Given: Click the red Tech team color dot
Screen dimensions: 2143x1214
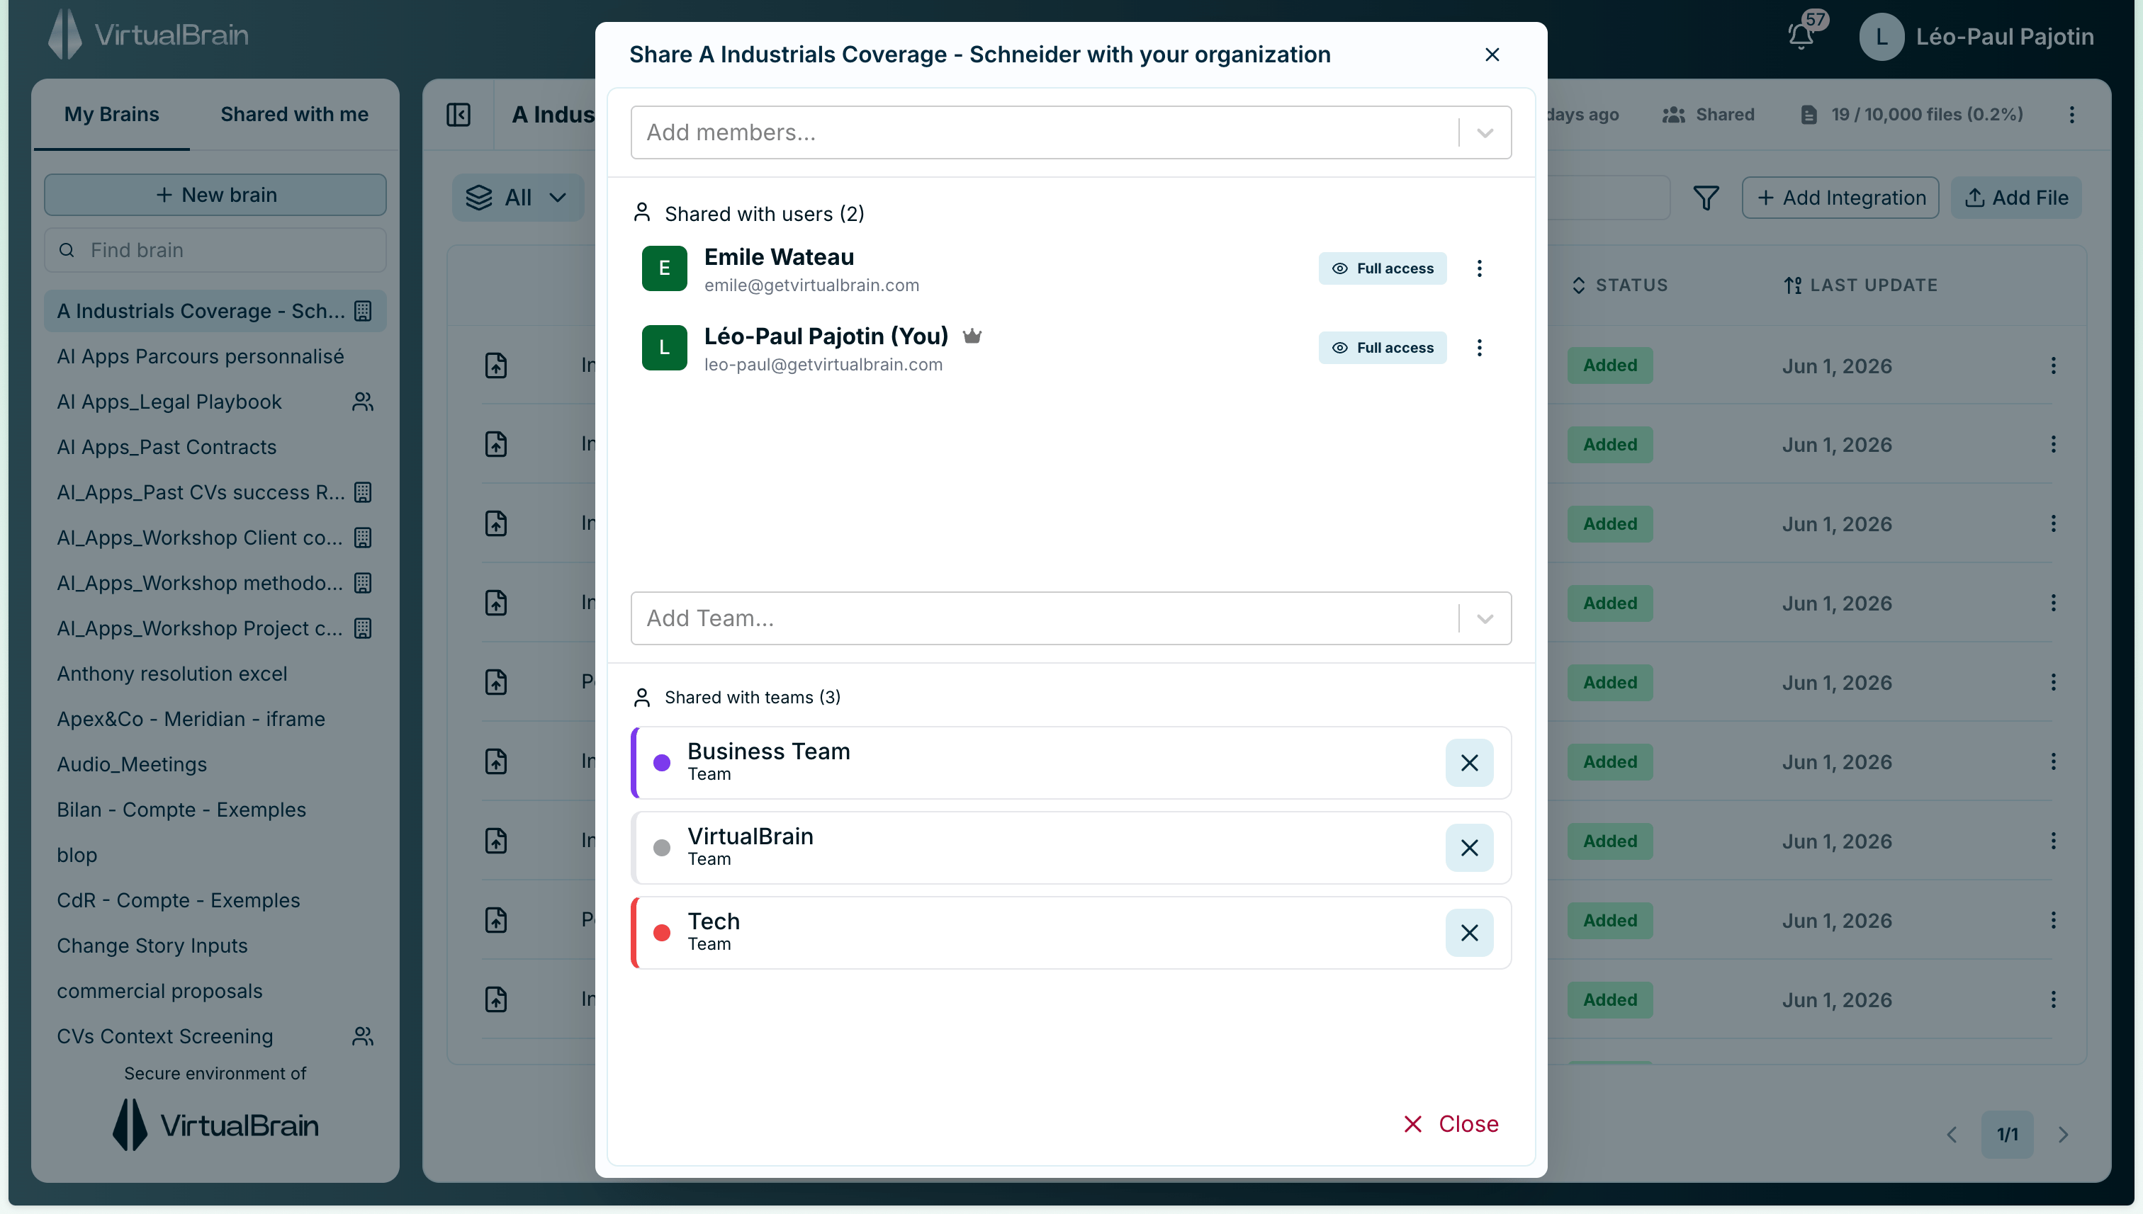Looking at the screenshot, I should (x=661, y=932).
